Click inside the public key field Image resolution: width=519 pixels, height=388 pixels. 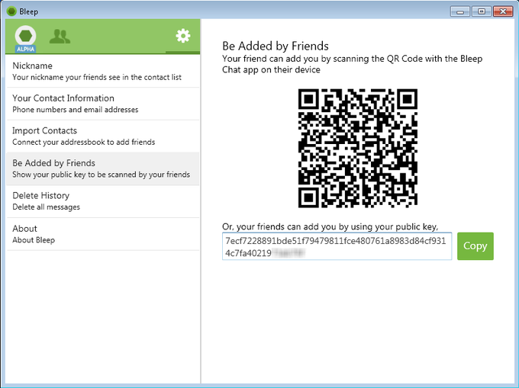pos(337,246)
